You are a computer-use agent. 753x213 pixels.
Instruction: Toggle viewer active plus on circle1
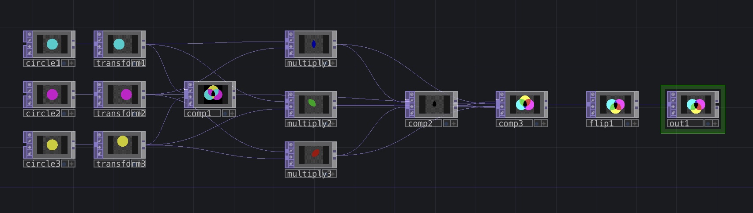click(72, 63)
